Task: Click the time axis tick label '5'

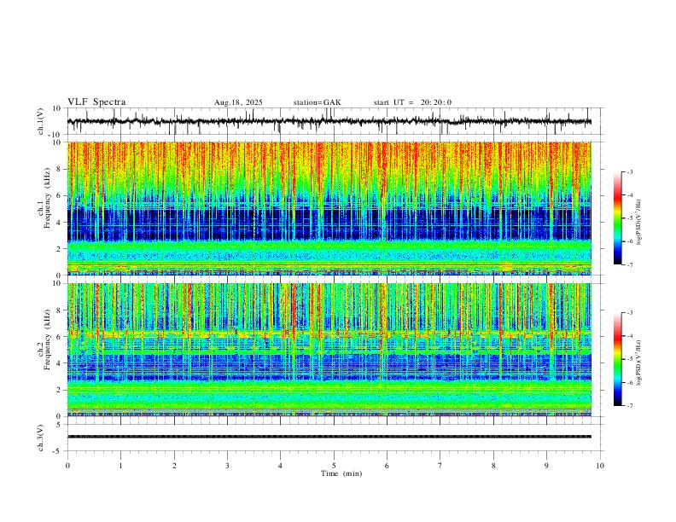Action: click(x=334, y=466)
